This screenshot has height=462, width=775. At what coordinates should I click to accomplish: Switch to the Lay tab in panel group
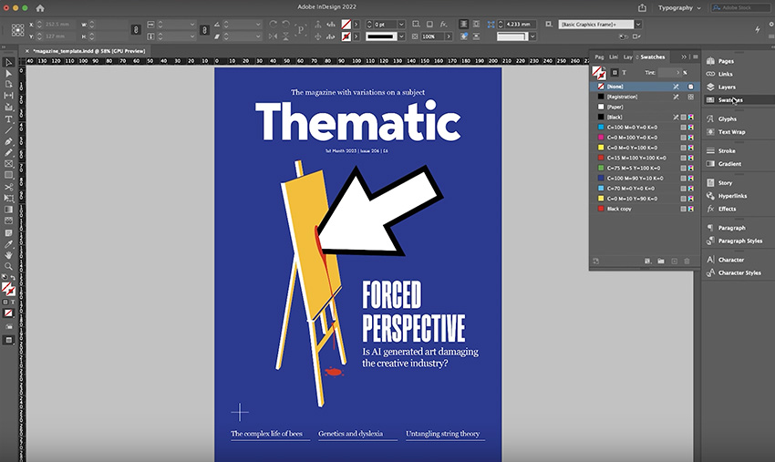627,56
